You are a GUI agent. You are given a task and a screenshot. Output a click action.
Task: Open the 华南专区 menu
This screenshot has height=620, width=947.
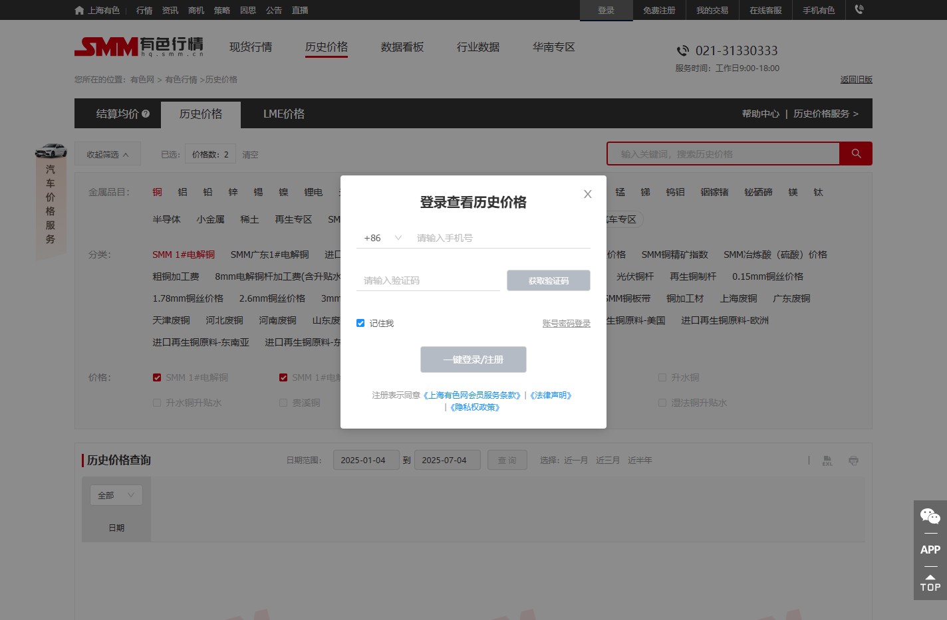click(x=554, y=47)
